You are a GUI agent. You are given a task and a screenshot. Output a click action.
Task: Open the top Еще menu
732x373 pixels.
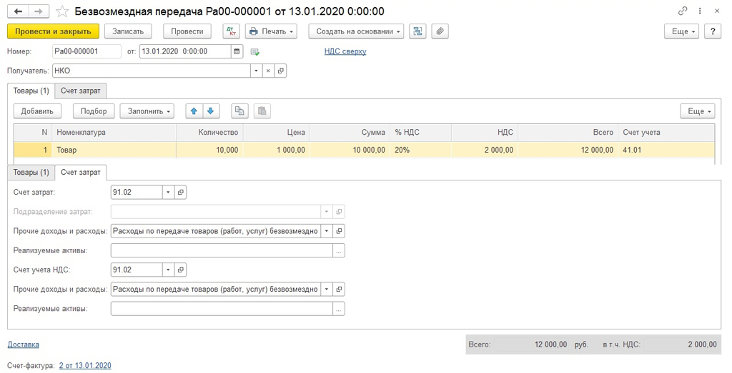681,31
